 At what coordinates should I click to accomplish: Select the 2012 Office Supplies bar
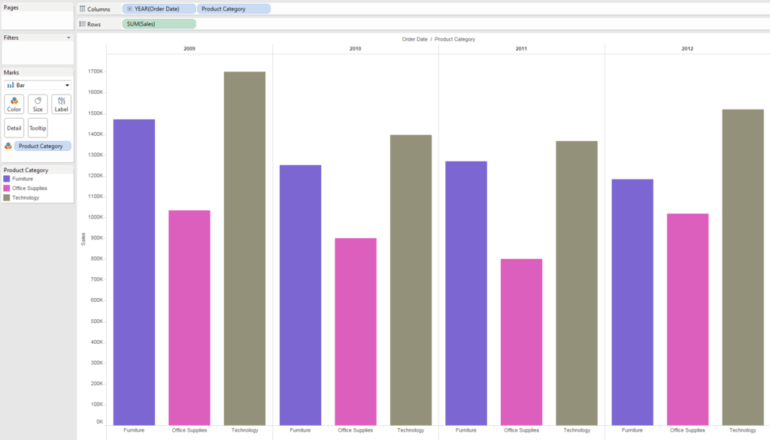pos(687,319)
